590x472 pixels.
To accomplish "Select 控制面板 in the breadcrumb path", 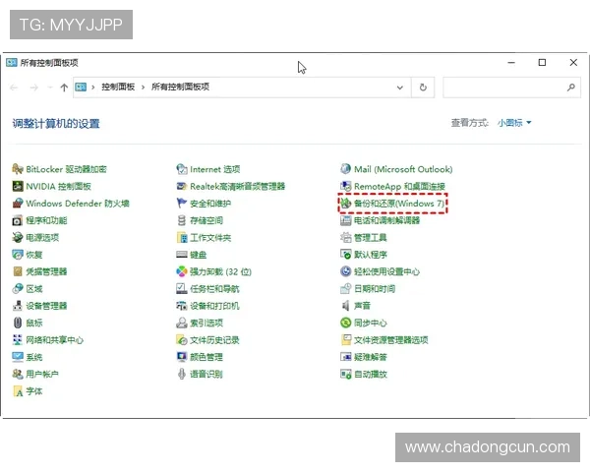I will point(118,87).
